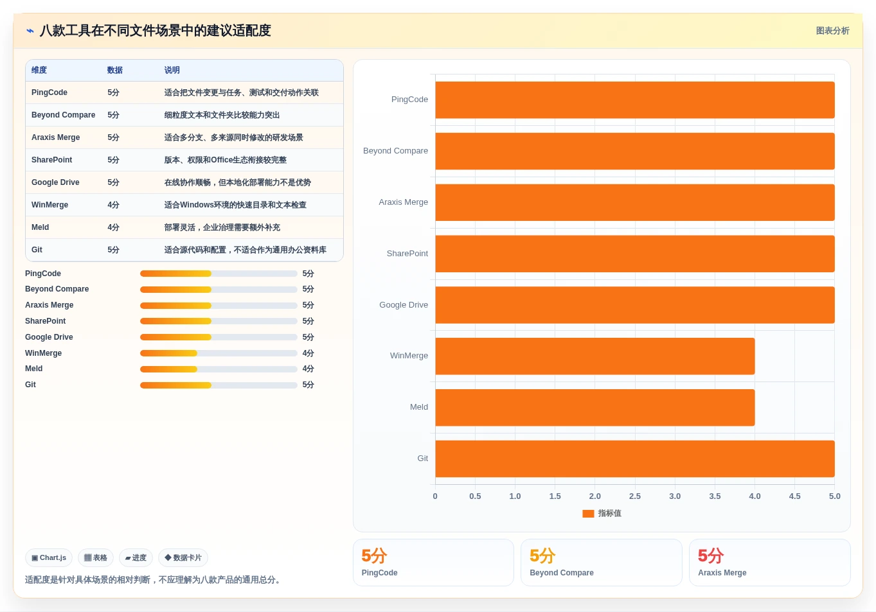Image resolution: width=876 pixels, height=612 pixels.
Task: Click the footnote starting with 适配度是针对具体场景
Action: pyautogui.click(x=154, y=580)
